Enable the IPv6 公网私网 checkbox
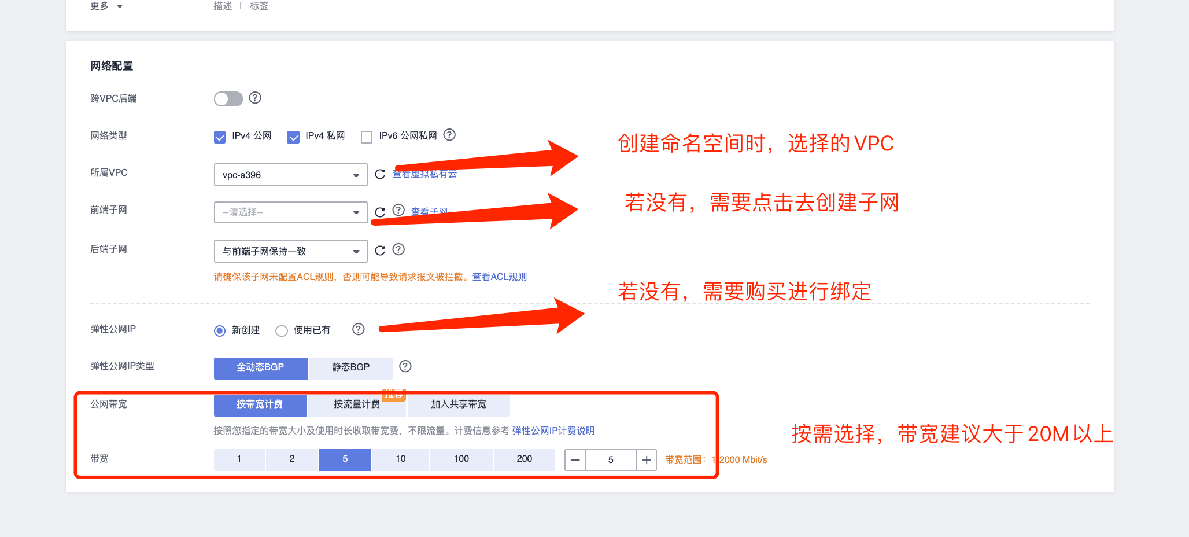1189x537 pixels. (367, 137)
